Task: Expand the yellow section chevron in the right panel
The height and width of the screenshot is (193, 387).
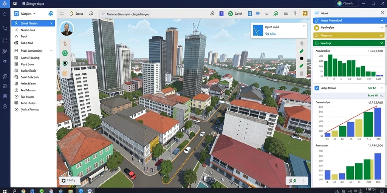Action: click(x=382, y=35)
